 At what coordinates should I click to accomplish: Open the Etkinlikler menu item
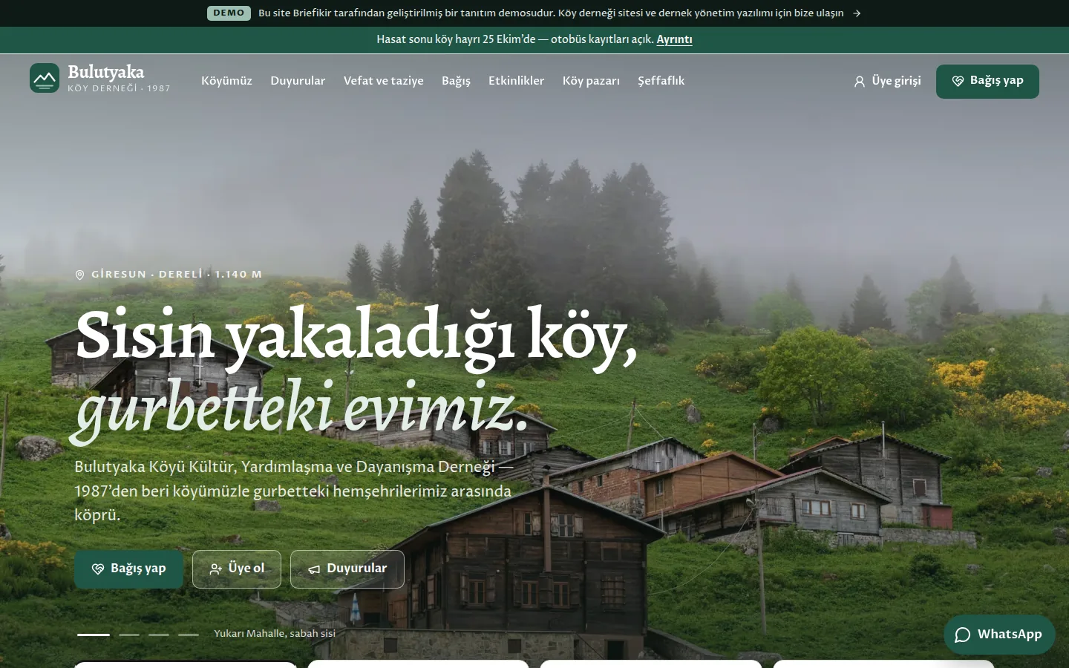click(x=517, y=81)
